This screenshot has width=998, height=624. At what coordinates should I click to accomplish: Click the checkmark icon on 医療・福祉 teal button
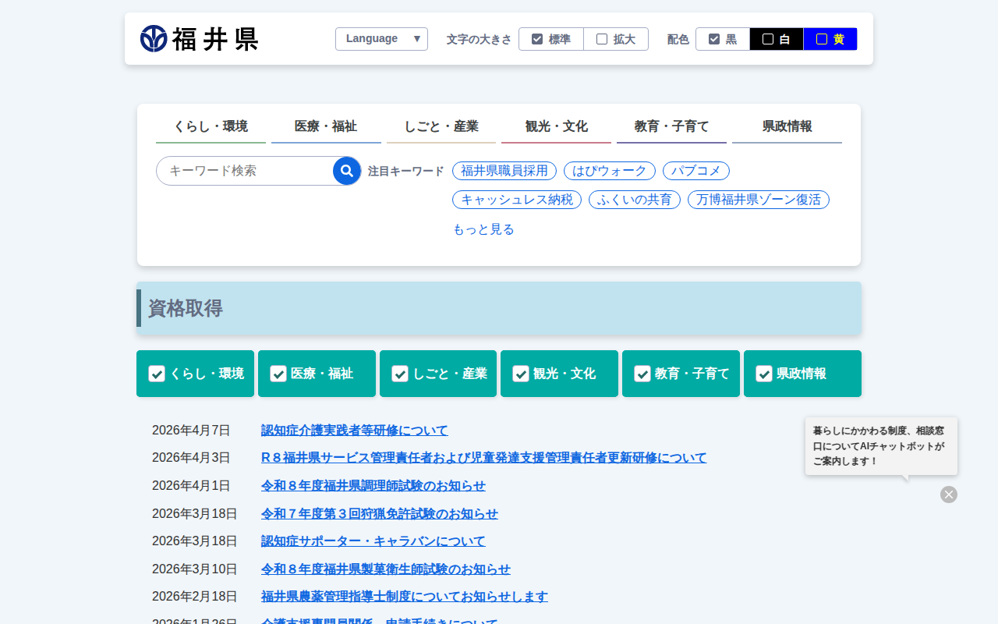(278, 374)
